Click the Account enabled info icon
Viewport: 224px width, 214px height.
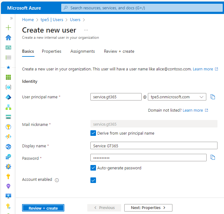57,180
